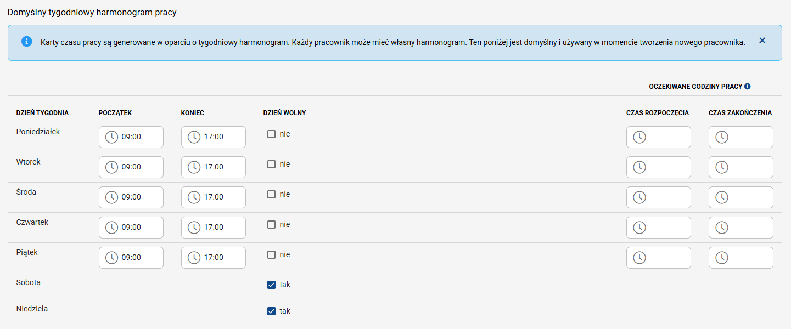Click the info icon next to Oczekiwane godziny pracy

click(748, 87)
